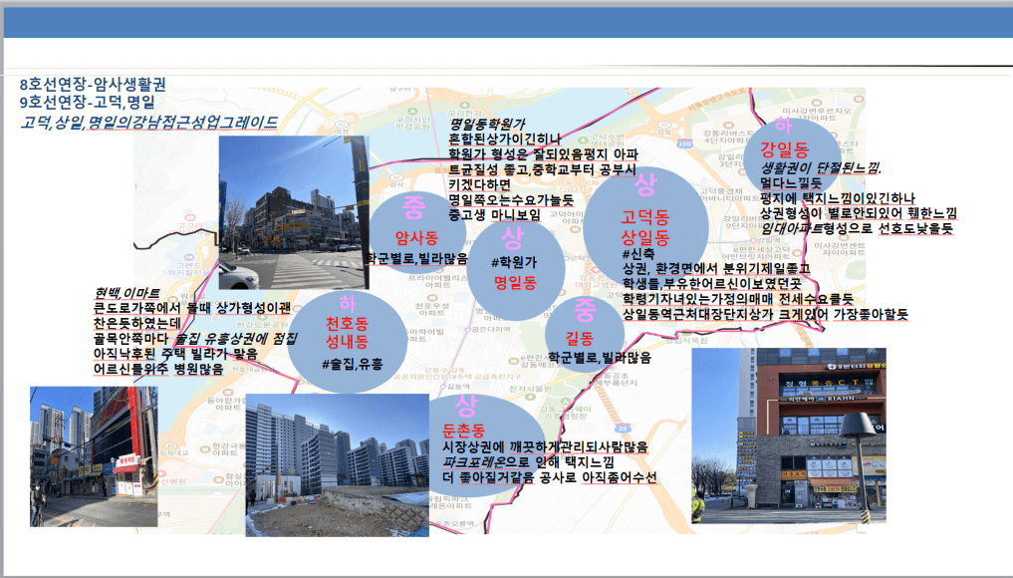Select the brick commercial building photo with lamp
Image resolution: width=1013 pixels, height=578 pixels.
click(788, 435)
